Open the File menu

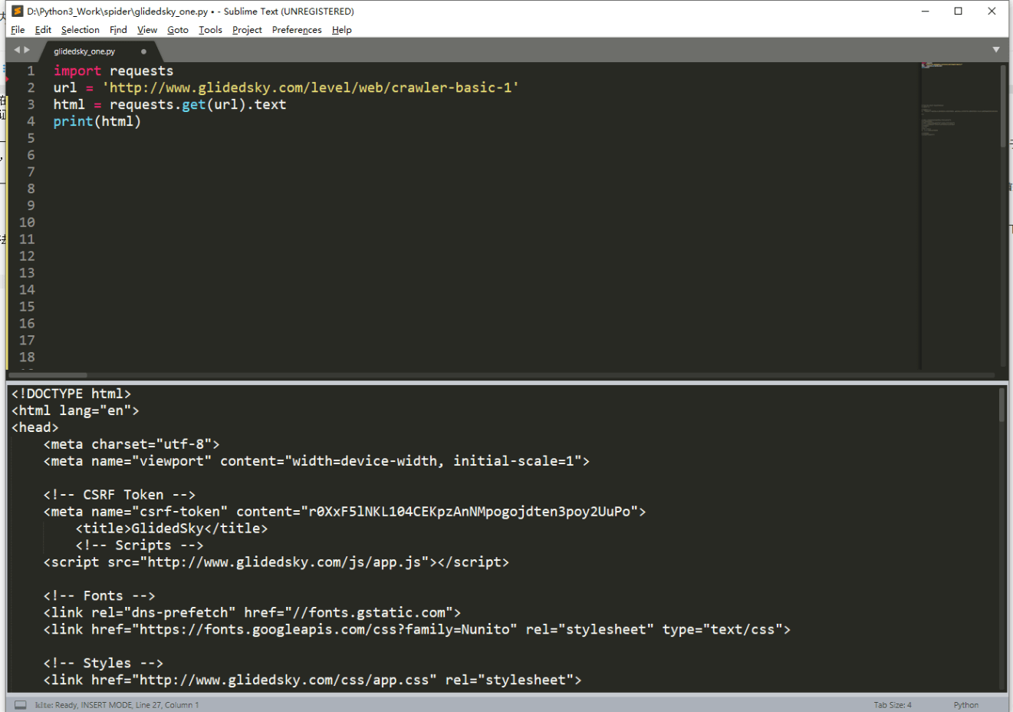click(18, 30)
